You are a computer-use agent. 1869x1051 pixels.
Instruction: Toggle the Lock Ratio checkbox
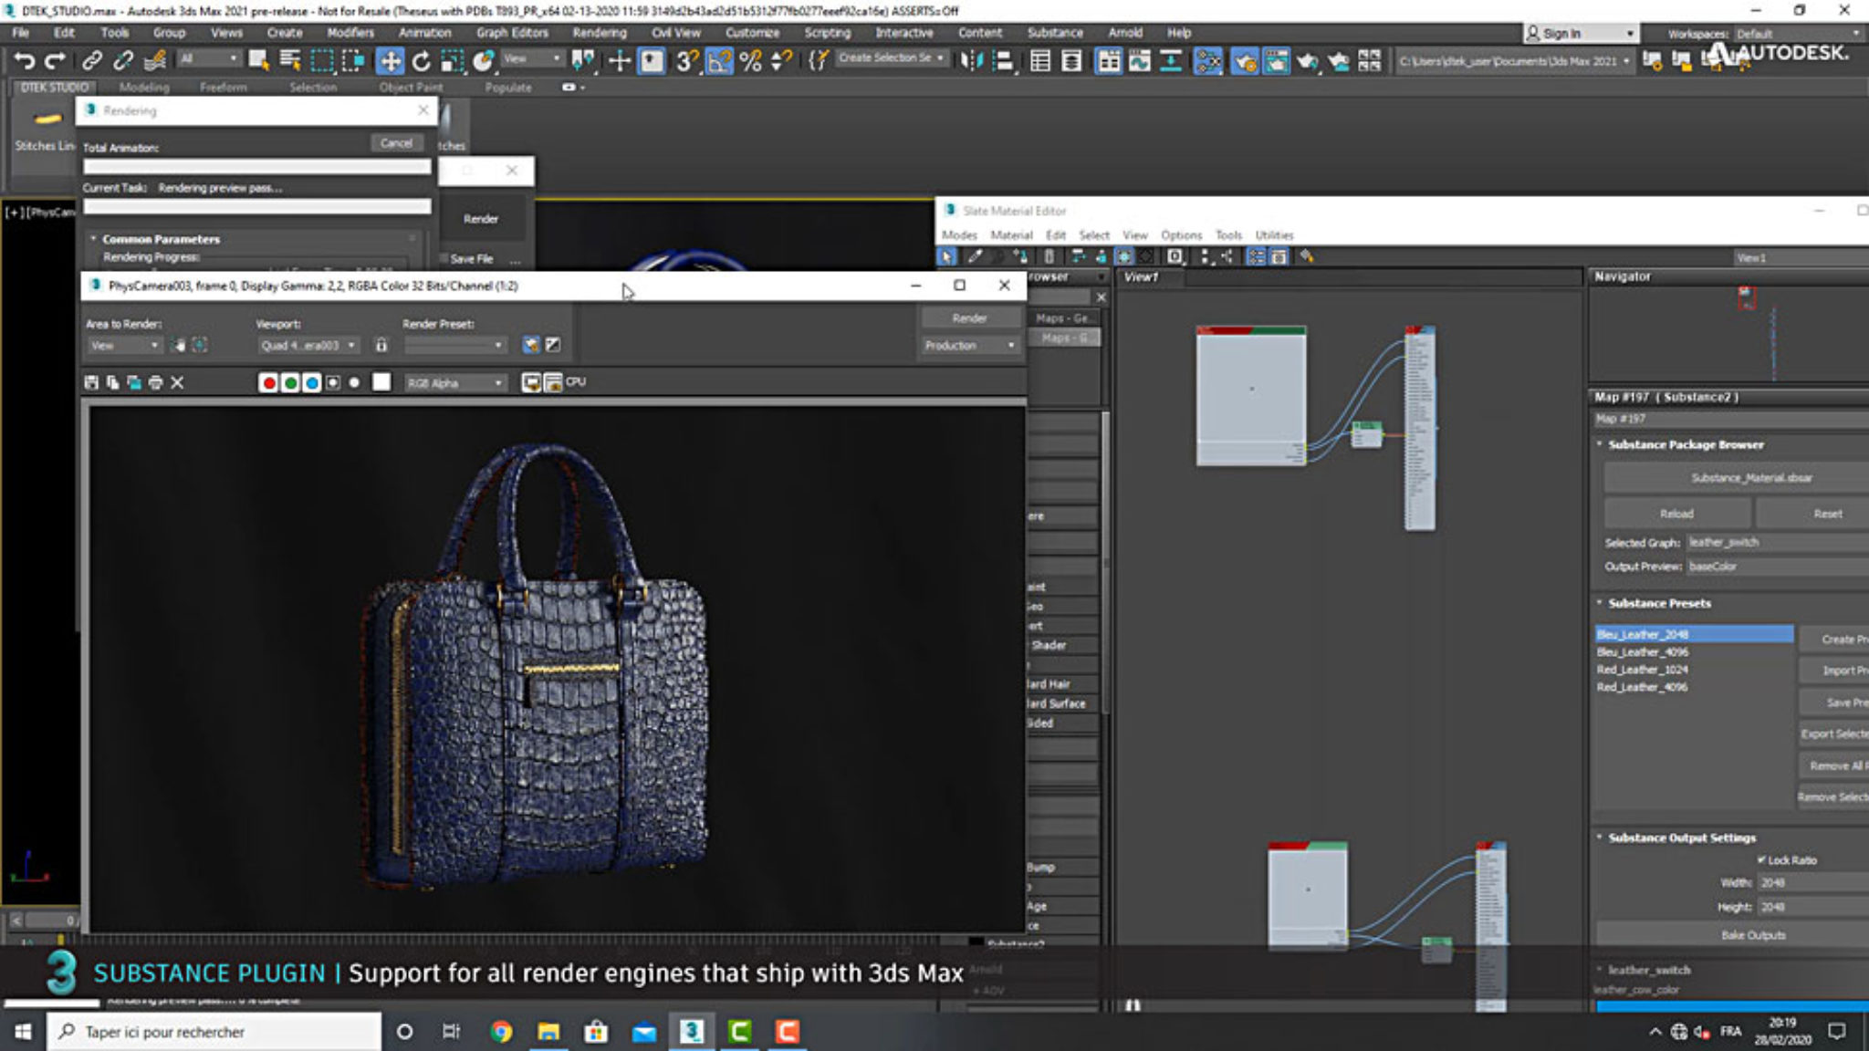[x=1761, y=860]
